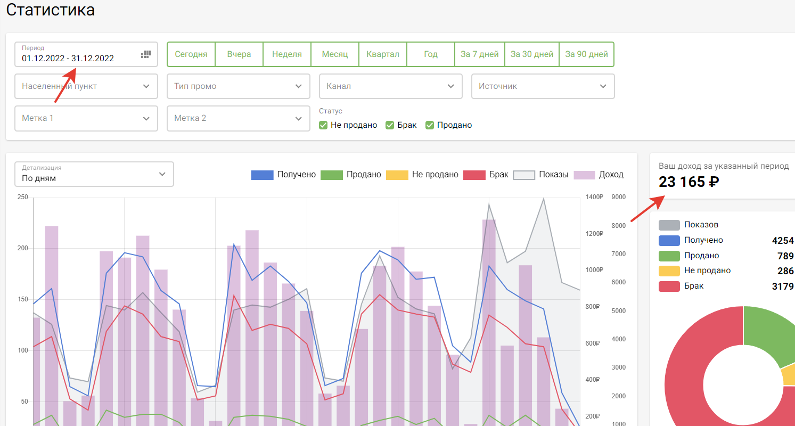Toggle Брак series in chart legend
The image size is (795, 426).
[486, 175]
